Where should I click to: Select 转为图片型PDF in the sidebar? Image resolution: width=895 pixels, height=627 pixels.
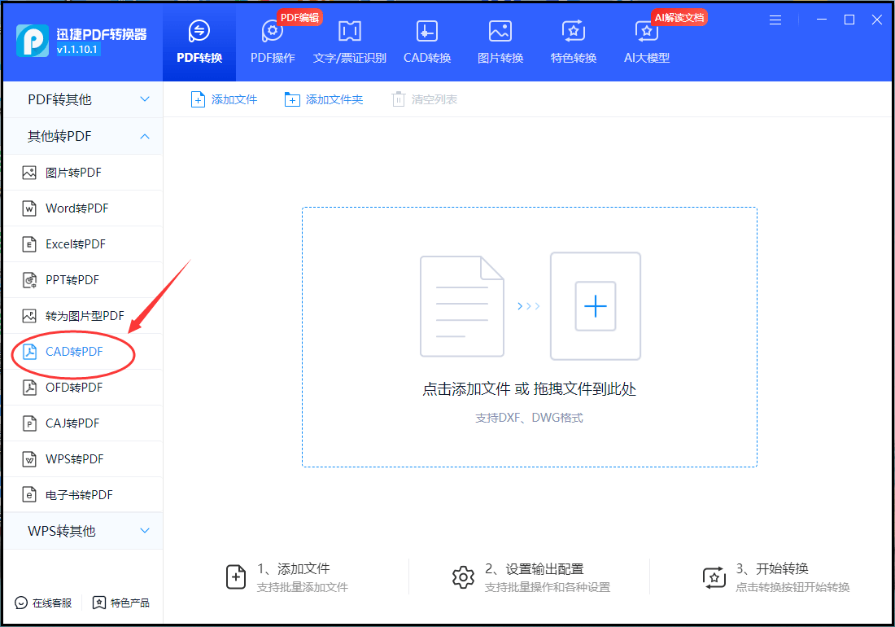pyautogui.click(x=83, y=316)
